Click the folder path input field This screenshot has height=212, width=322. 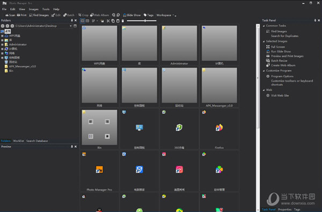42,26
